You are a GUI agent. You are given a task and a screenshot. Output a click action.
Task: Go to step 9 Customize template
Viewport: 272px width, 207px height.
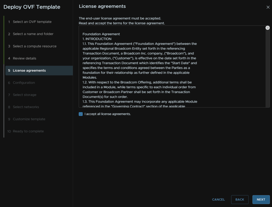pyautogui.click(x=29, y=119)
